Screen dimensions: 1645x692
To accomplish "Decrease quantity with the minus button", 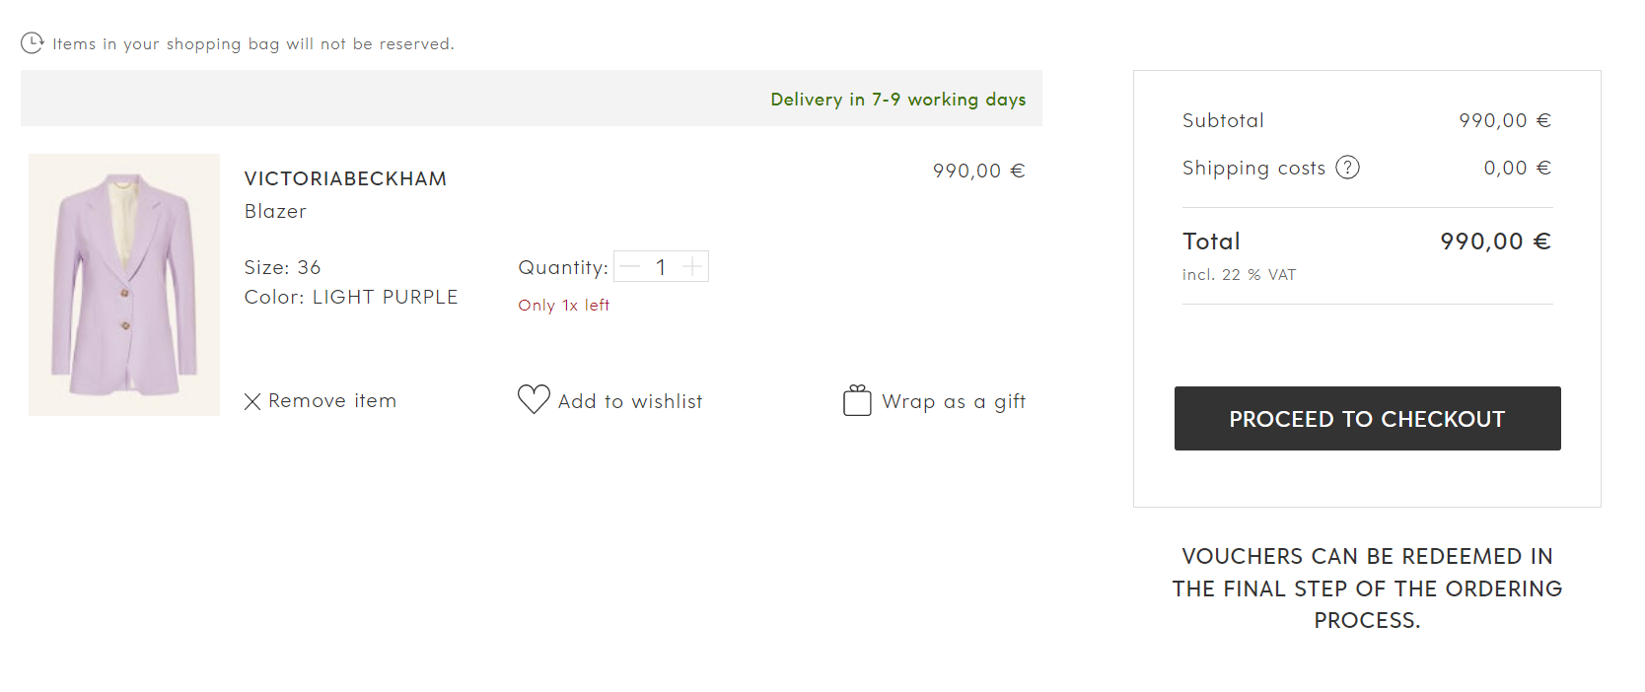I will pos(630,267).
